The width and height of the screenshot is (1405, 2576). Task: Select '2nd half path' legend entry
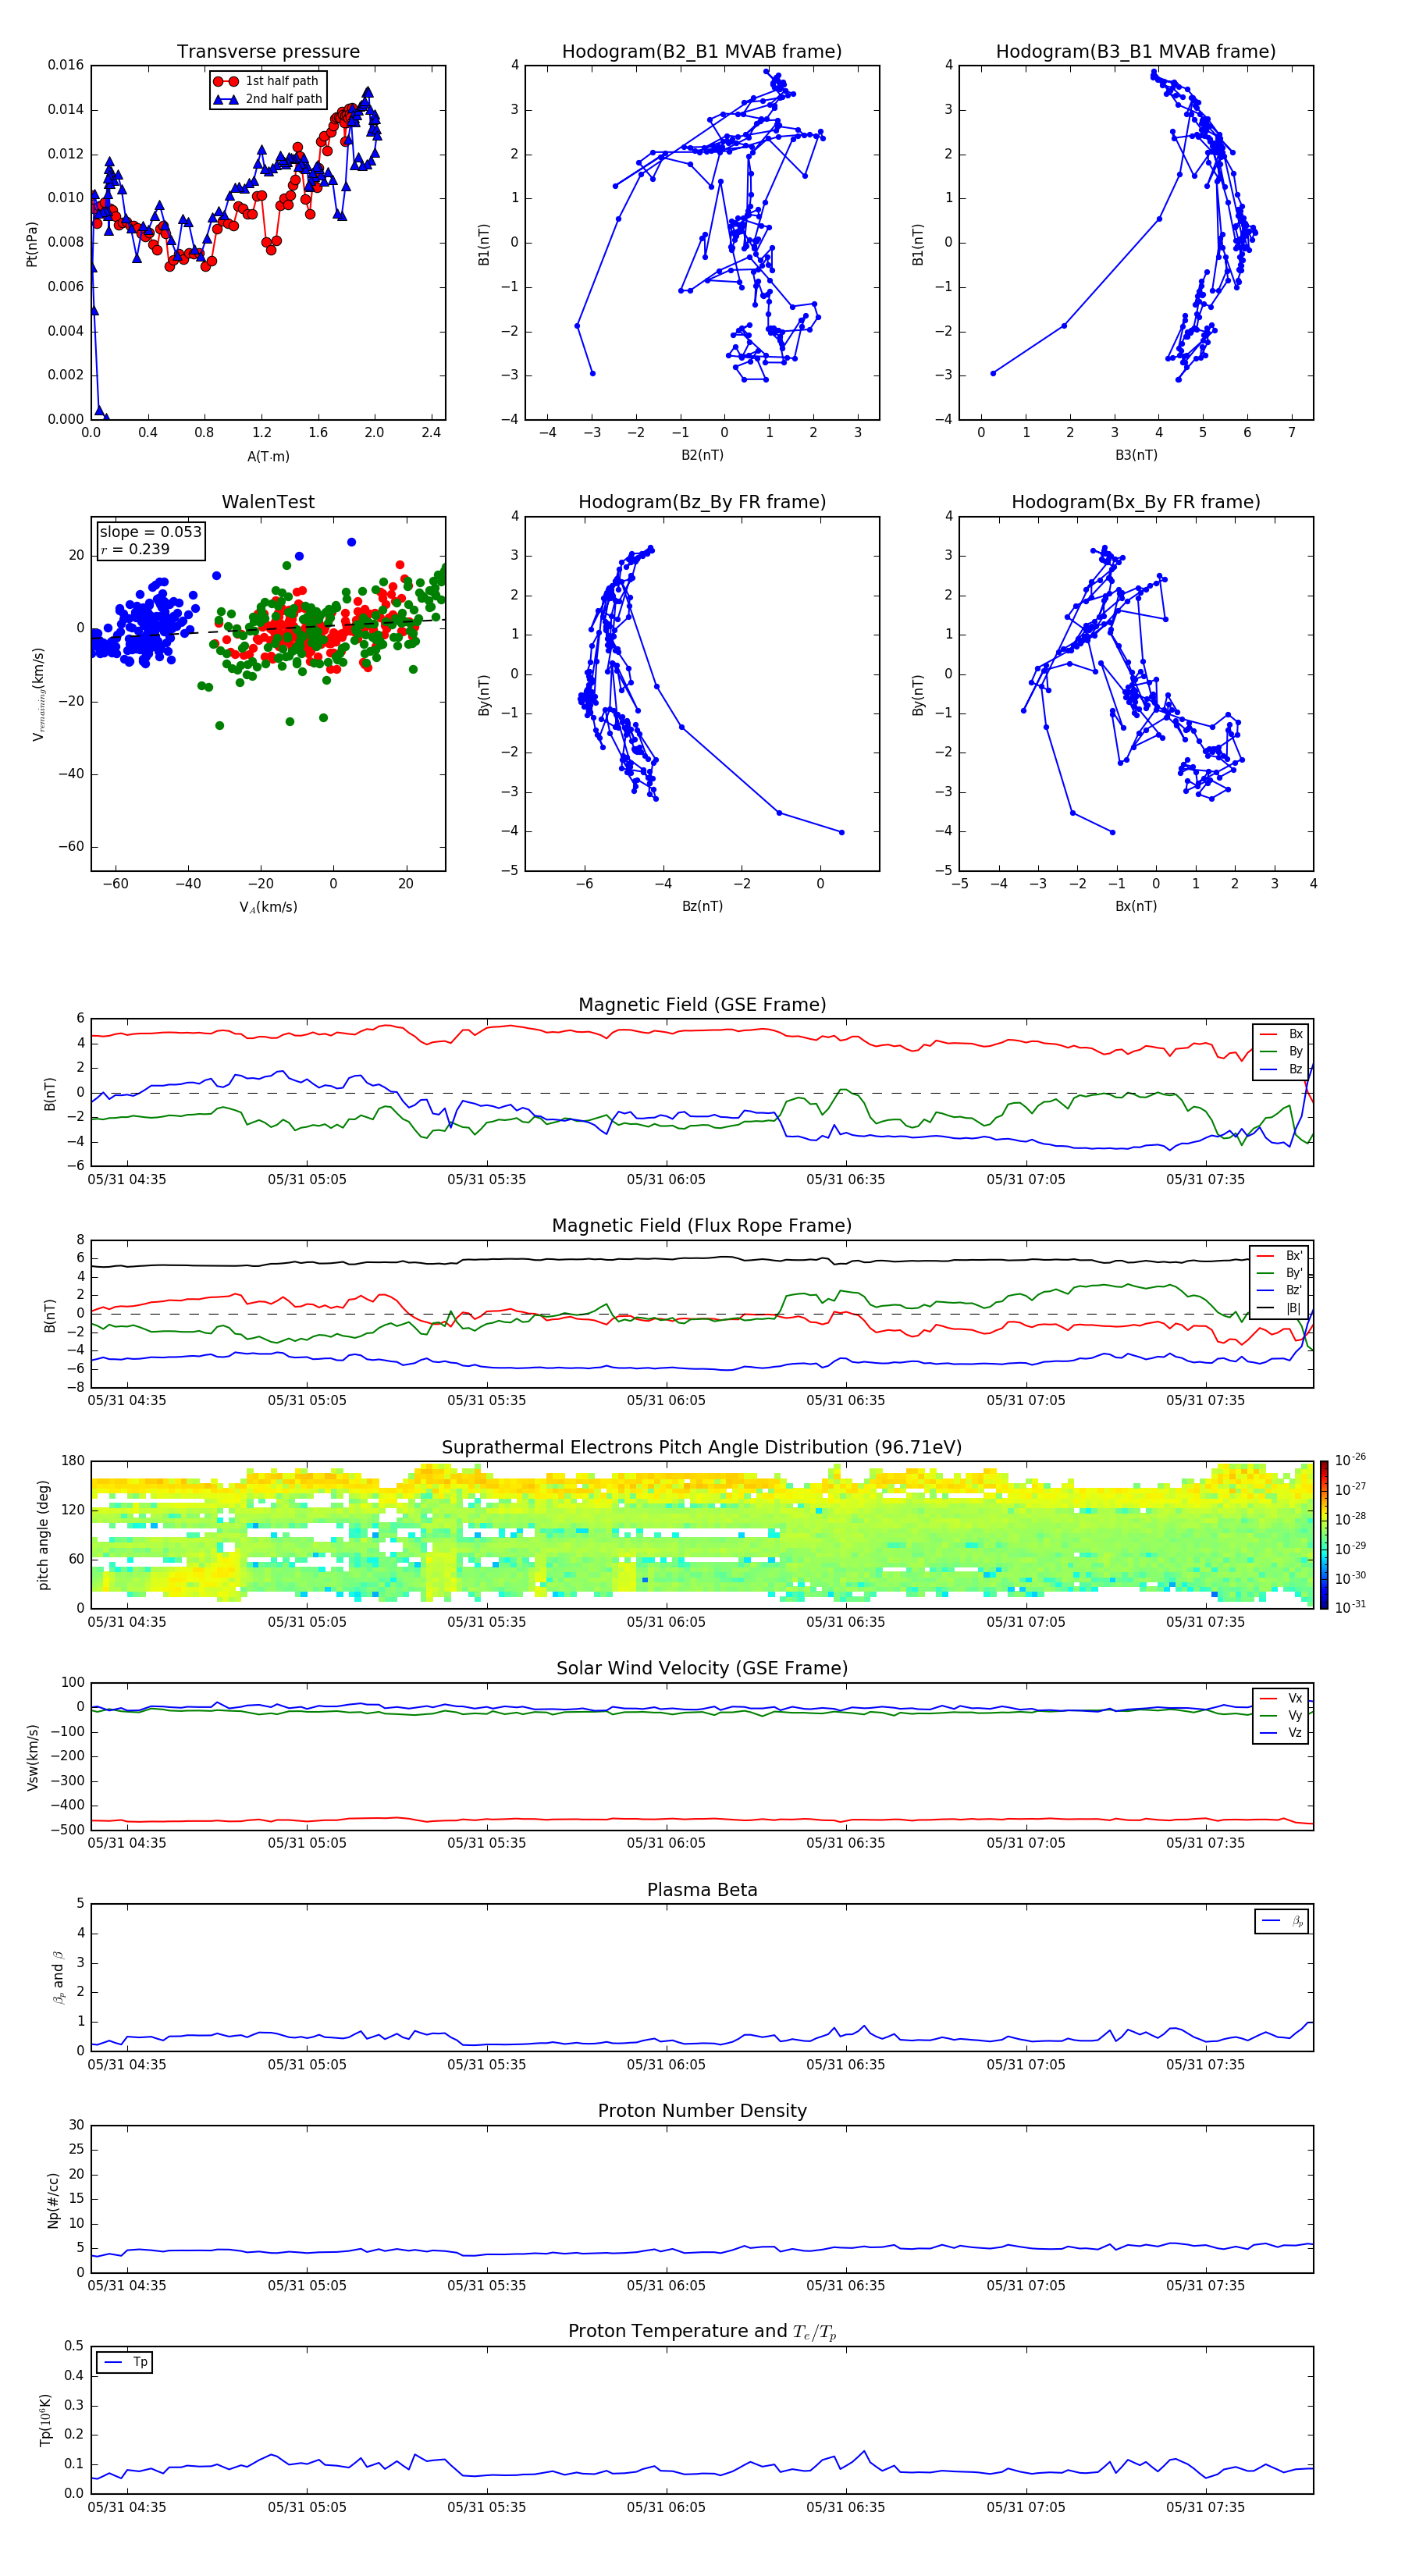pyautogui.click(x=267, y=99)
